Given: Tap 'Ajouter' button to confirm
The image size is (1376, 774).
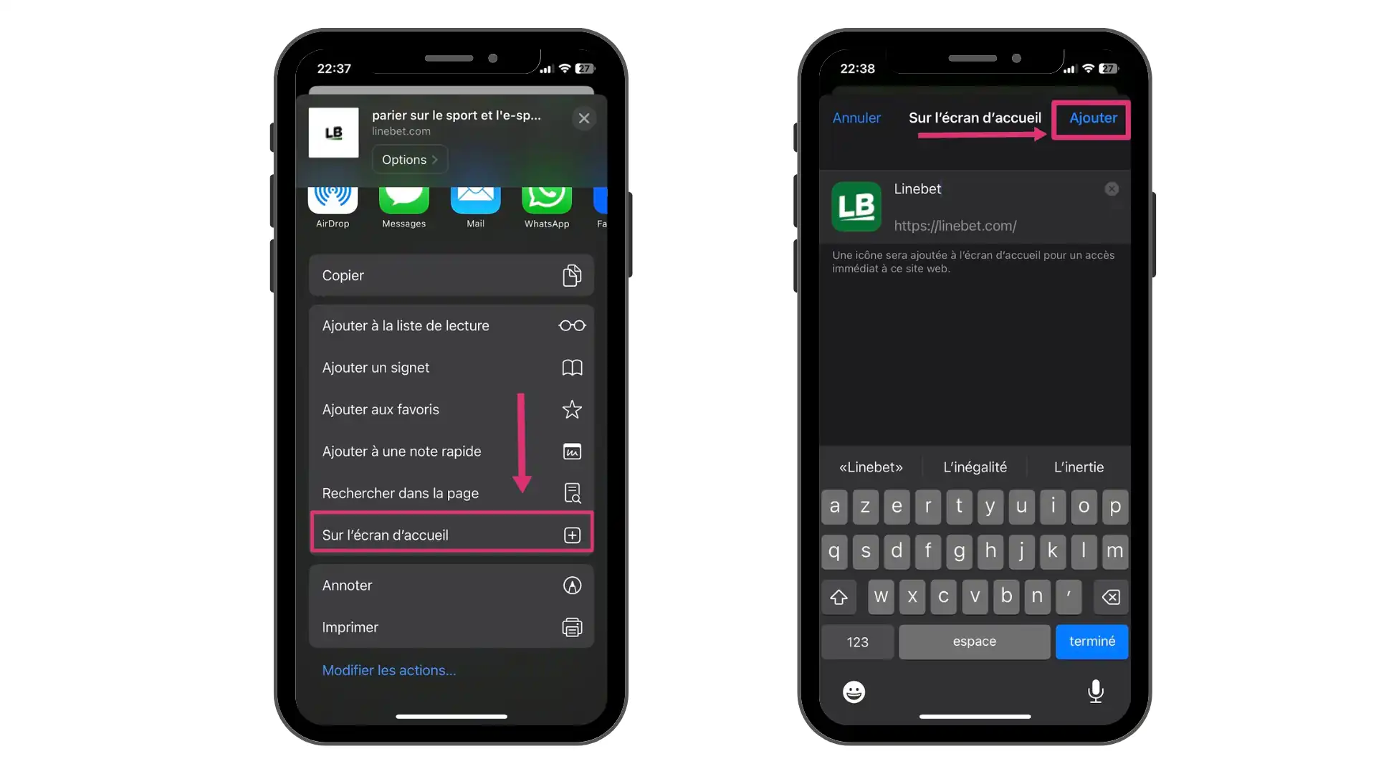Looking at the screenshot, I should (1092, 118).
